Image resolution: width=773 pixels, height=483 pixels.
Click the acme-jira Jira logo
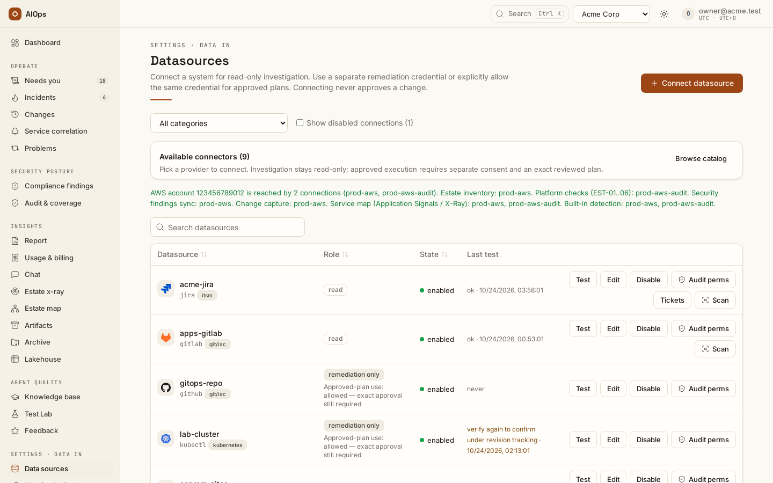pos(166,289)
